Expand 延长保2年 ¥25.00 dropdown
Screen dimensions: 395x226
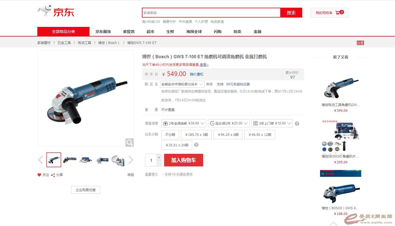229,123
